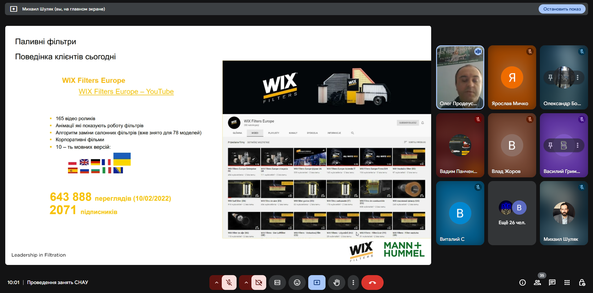Stop presenting with Остановить показ button
This screenshot has width=593, height=293.
coord(562,9)
